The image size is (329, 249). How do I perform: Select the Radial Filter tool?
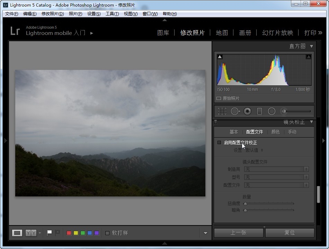coord(272,111)
